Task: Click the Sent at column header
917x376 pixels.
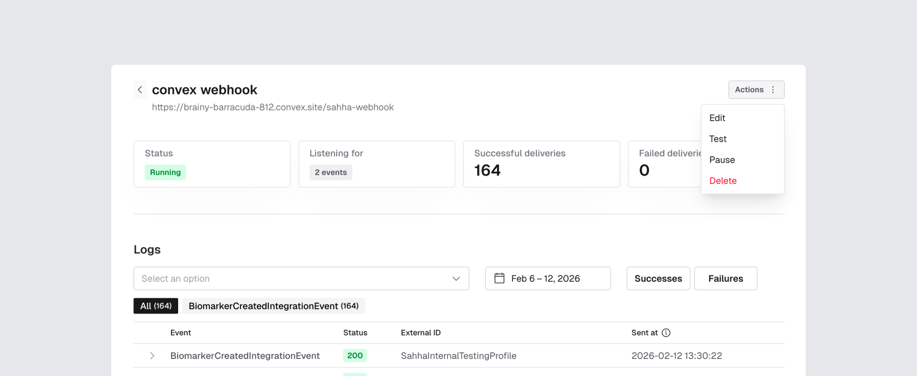Action: [644, 333]
